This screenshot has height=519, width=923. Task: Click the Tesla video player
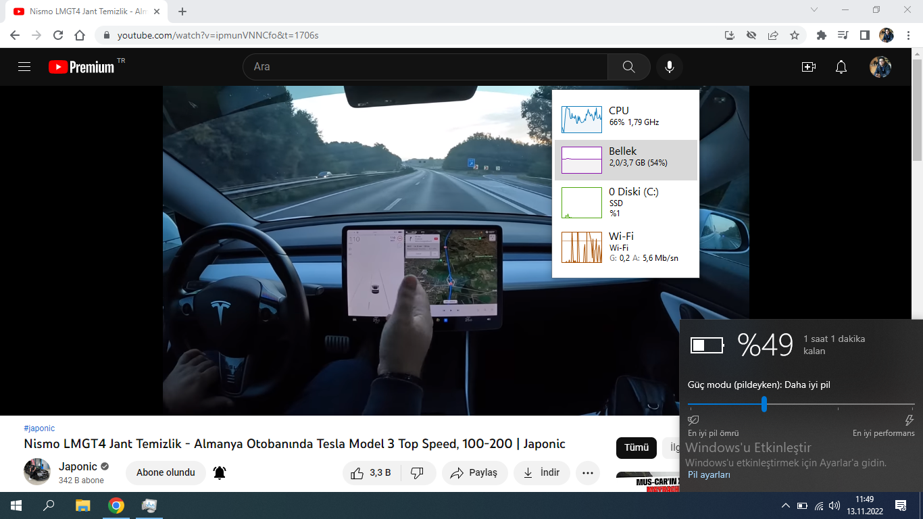point(456,251)
